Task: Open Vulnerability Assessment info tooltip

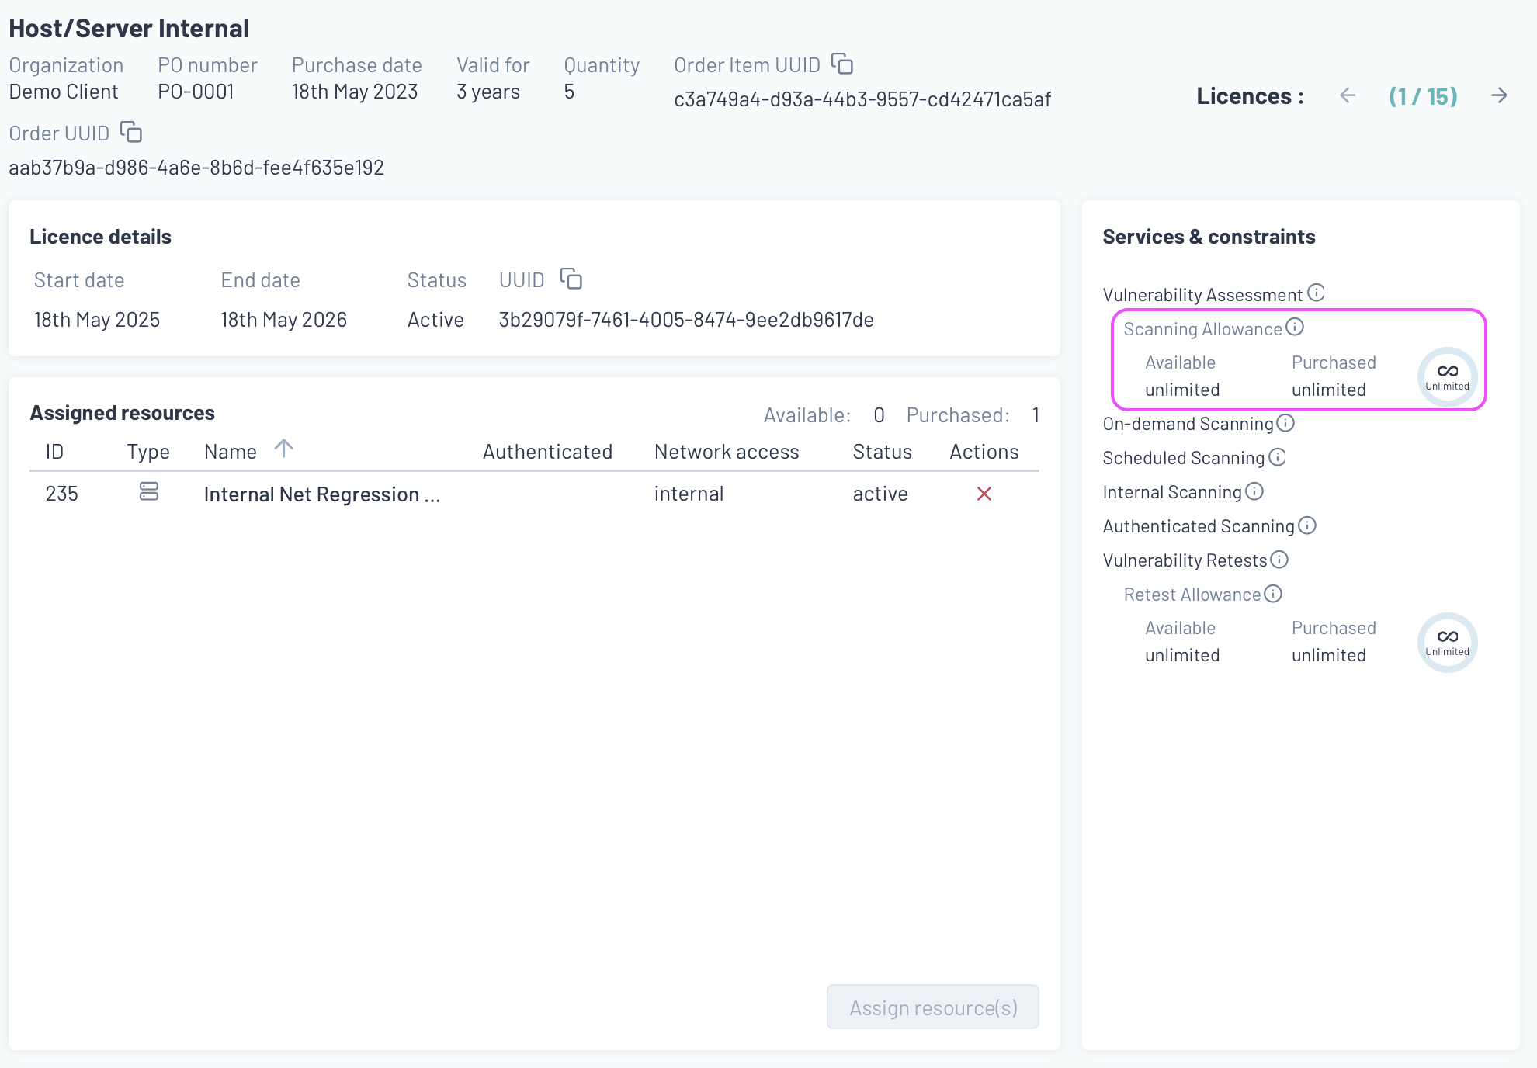Action: pyautogui.click(x=1316, y=293)
